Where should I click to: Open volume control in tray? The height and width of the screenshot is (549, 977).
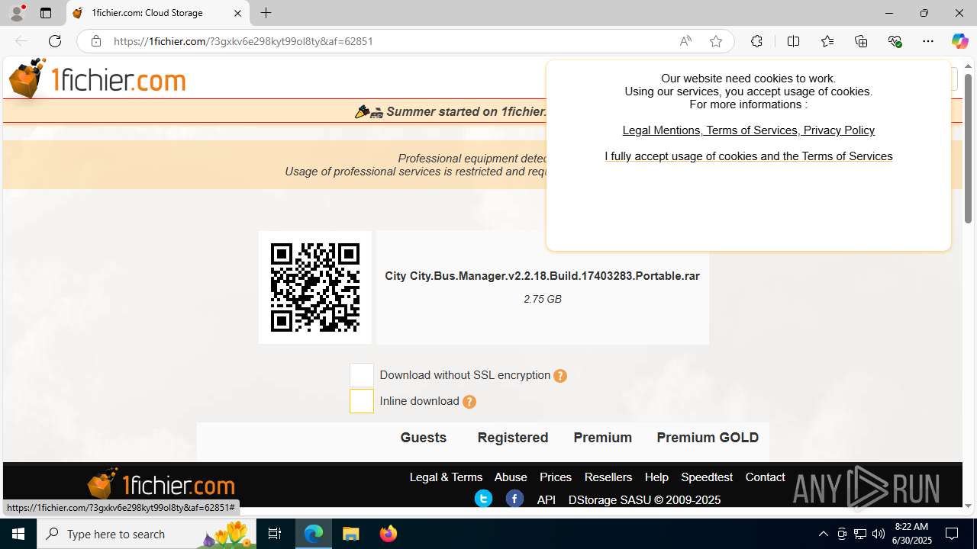pos(879,534)
